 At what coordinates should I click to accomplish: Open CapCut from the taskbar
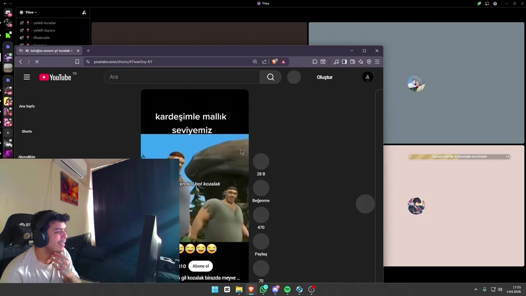[227, 289]
